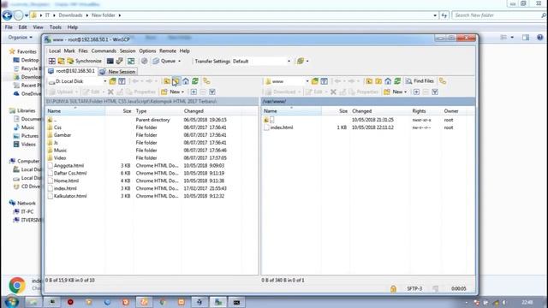Open remote New dropdown button
Viewport: 548px width, 308px height.
point(396,92)
